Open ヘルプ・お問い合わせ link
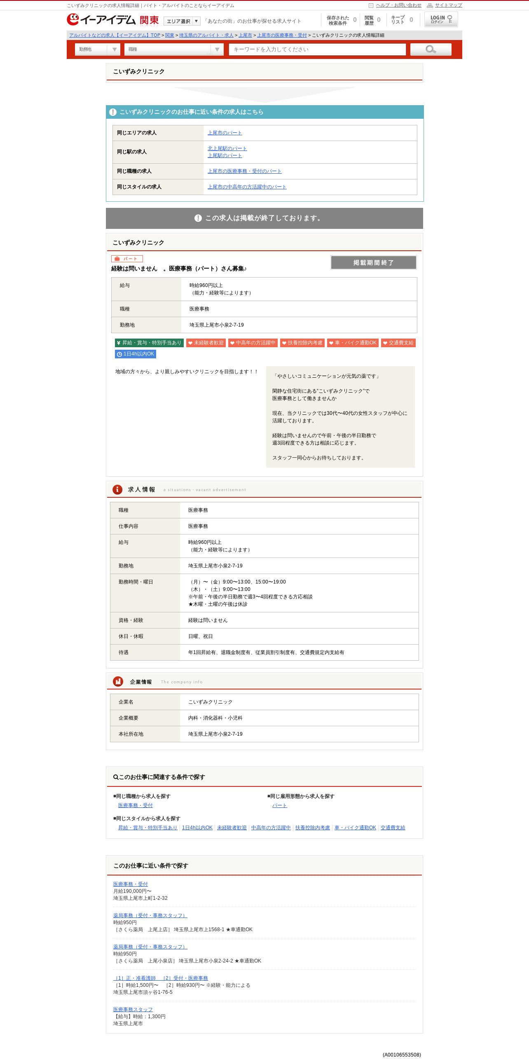Viewport: 529px width, 1059px height. click(x=398, y=5)
